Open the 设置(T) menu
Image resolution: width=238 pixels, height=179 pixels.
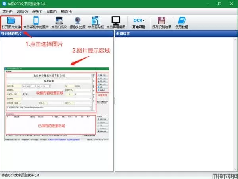(52, 11)
